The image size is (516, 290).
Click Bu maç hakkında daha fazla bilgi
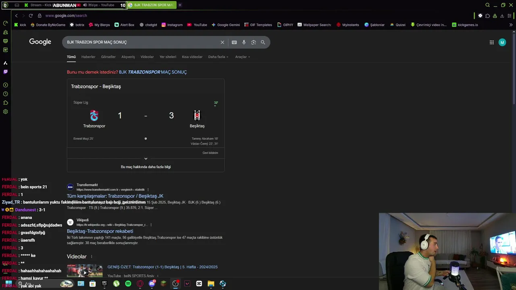(x=146, y=167)
